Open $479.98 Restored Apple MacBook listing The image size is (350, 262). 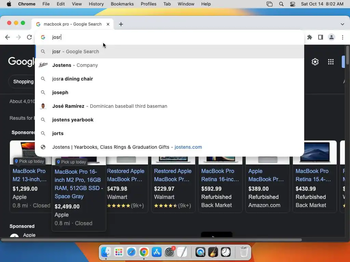click(x=126, y=175)
